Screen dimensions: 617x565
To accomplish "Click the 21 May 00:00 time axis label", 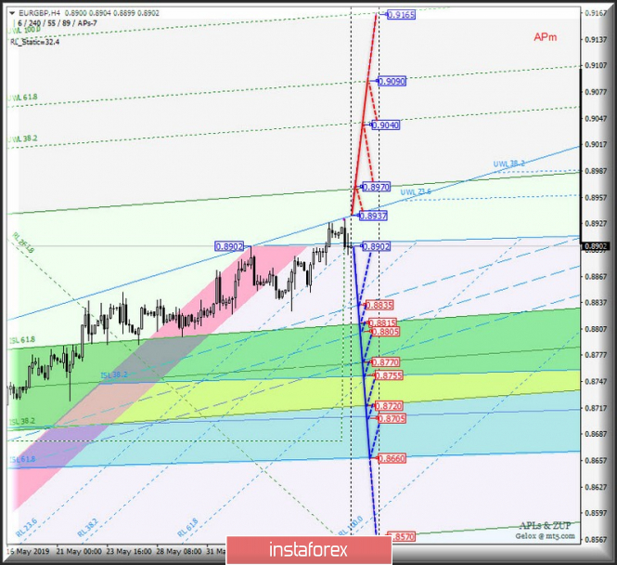I will point(79,551).
